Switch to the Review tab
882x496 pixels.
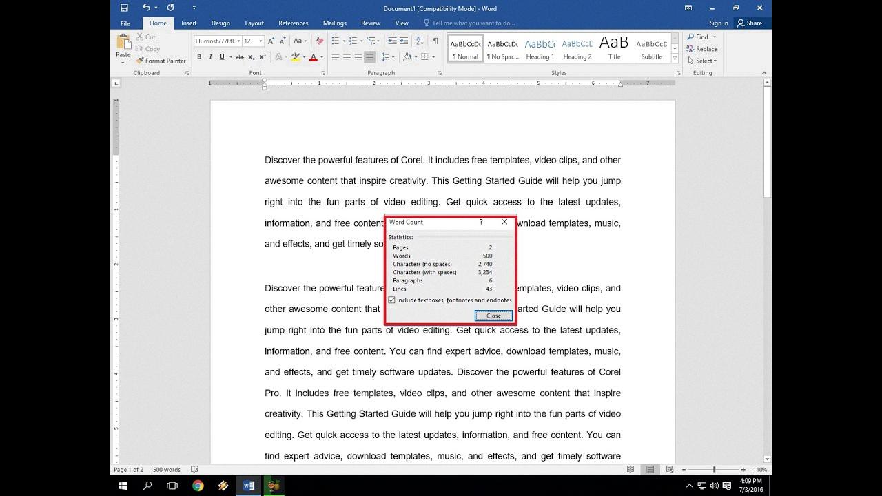(371, 23)
